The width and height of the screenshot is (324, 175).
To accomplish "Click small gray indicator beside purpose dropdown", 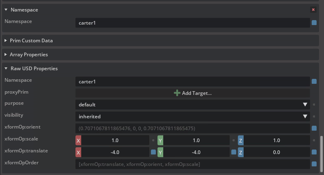I will pos(314,105).
